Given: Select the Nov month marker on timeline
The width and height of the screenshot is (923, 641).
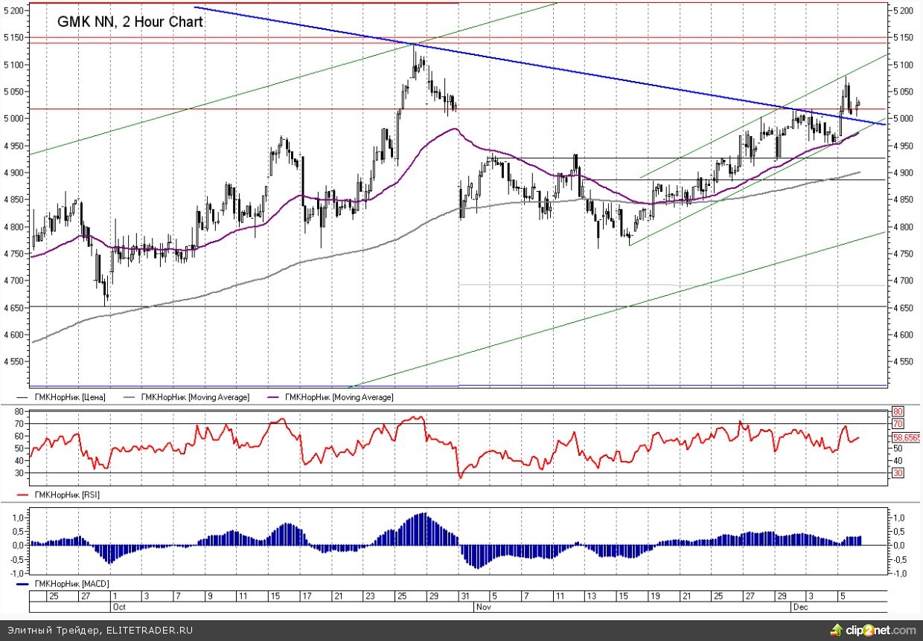Looking at the screenshot, I should pyautogui.click(x=483, y=607).
